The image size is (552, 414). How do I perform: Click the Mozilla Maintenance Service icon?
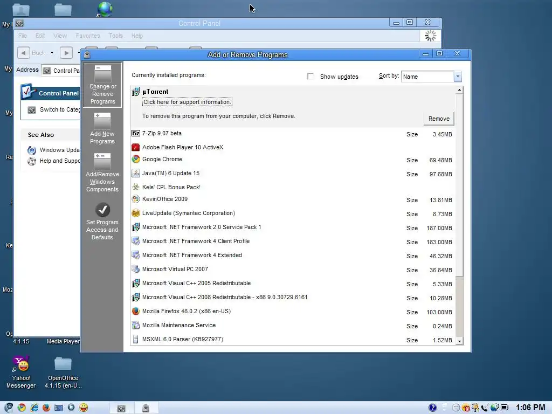[x=135, y=325]
